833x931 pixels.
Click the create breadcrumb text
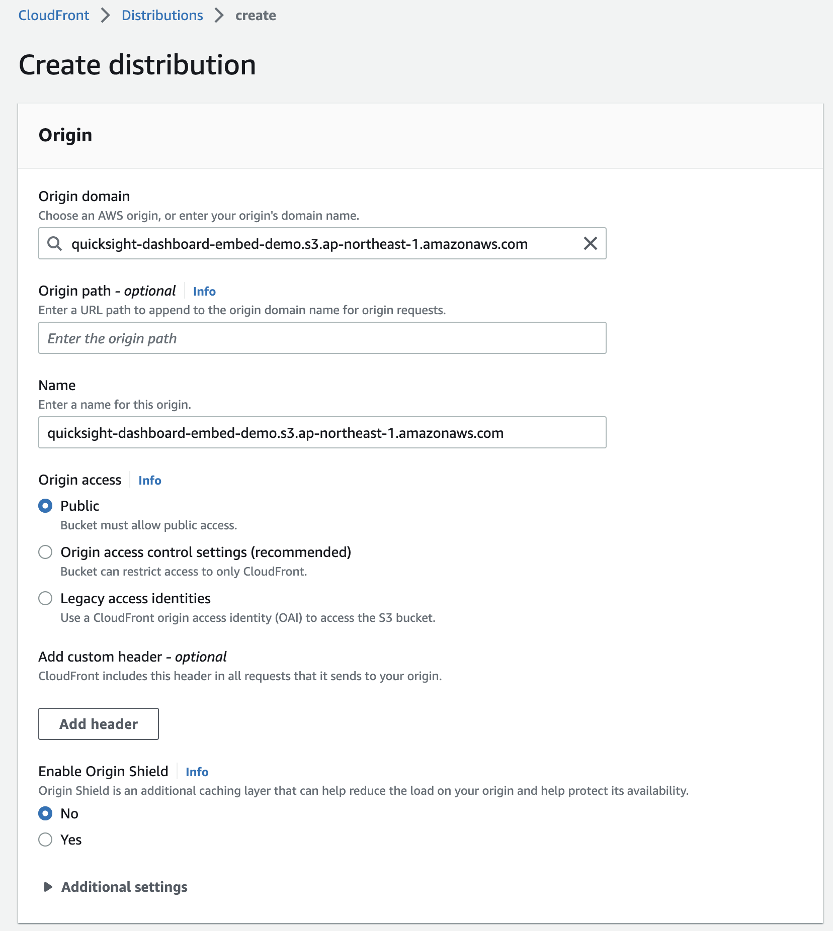(256, 16)
